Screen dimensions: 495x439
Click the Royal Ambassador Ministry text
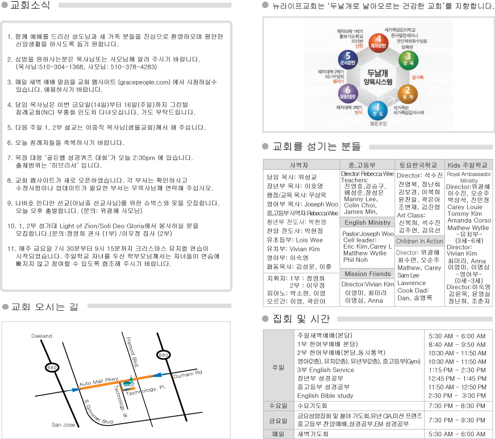point(469,177)
